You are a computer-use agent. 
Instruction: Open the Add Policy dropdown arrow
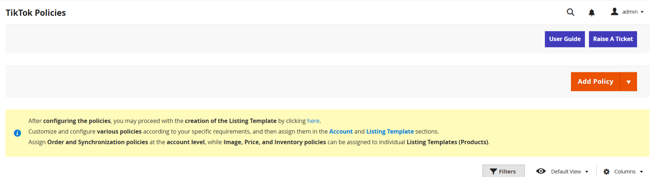pos(628,82)
